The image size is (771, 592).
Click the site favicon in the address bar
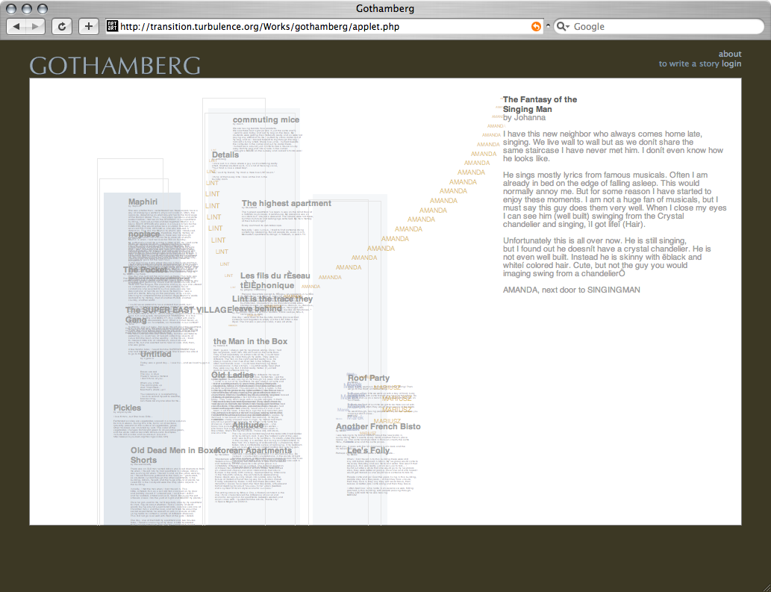tap(112, 26)
